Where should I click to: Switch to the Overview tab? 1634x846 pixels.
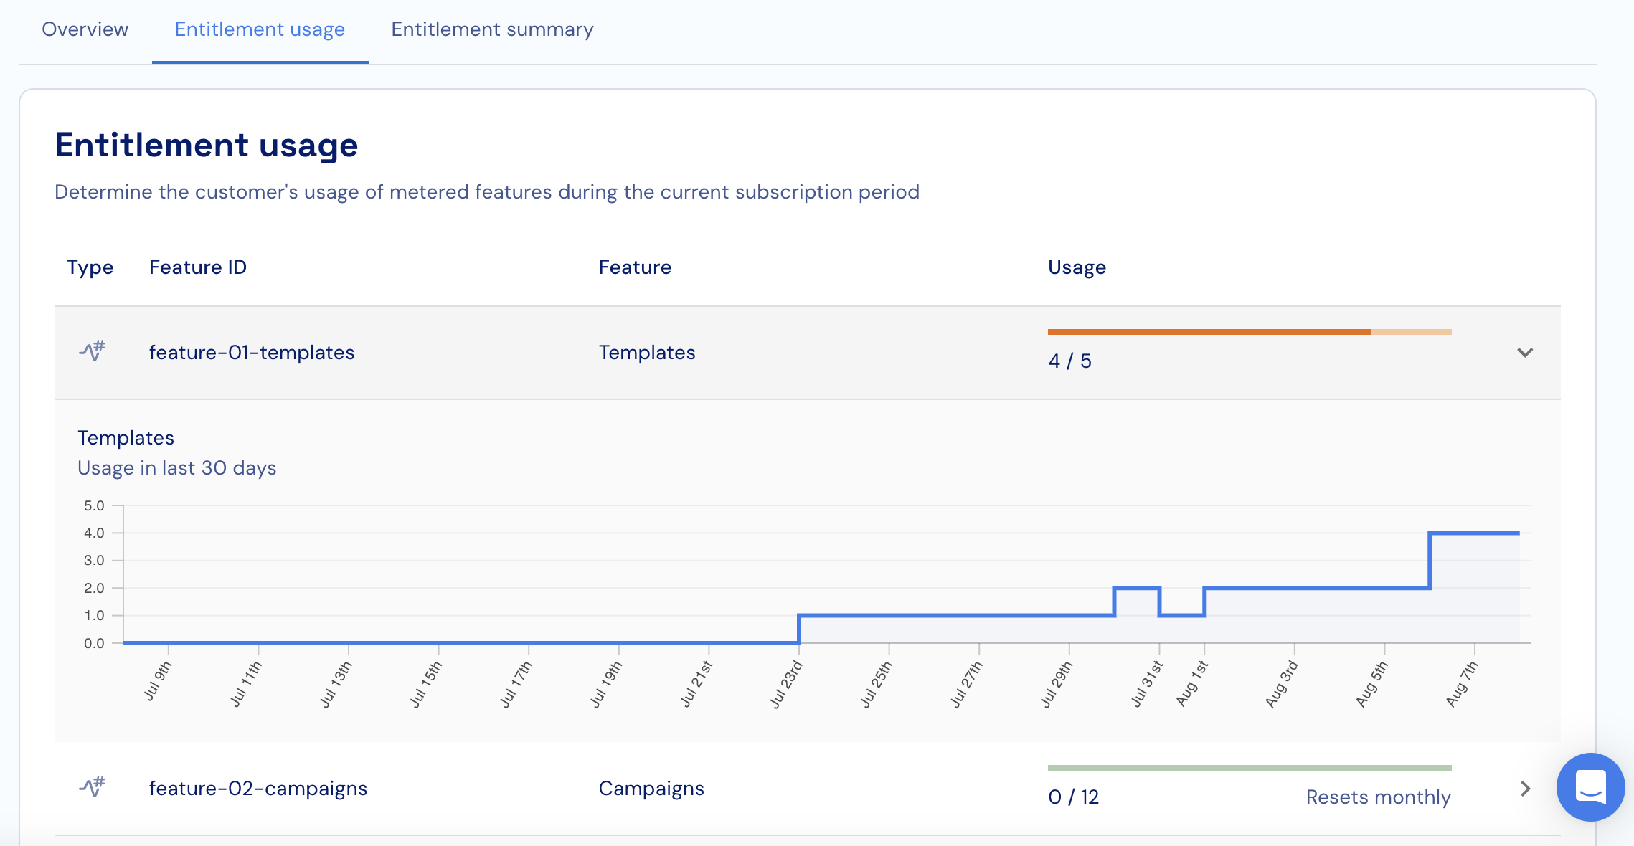click(85, 29)
